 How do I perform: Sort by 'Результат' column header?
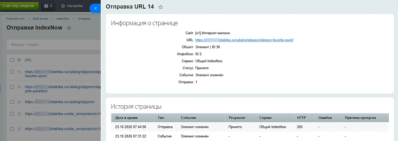point(240,118)
